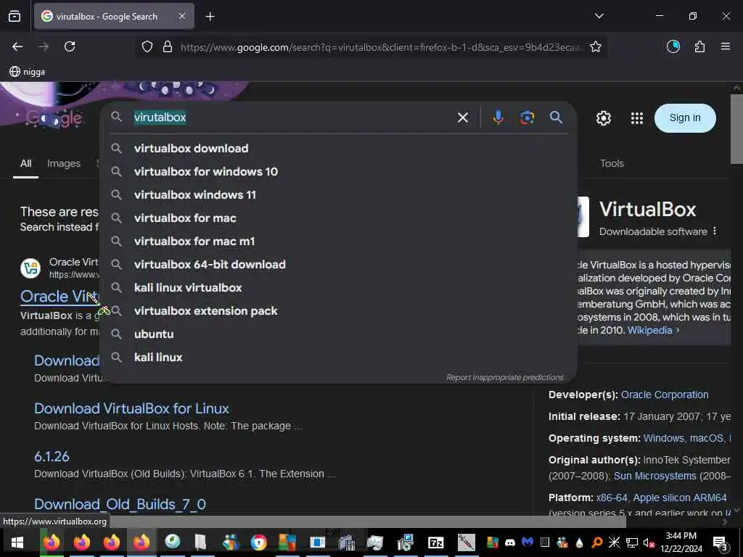Bookmark this page with the star icon
743x557 pixels.
(x=596, y=46)
